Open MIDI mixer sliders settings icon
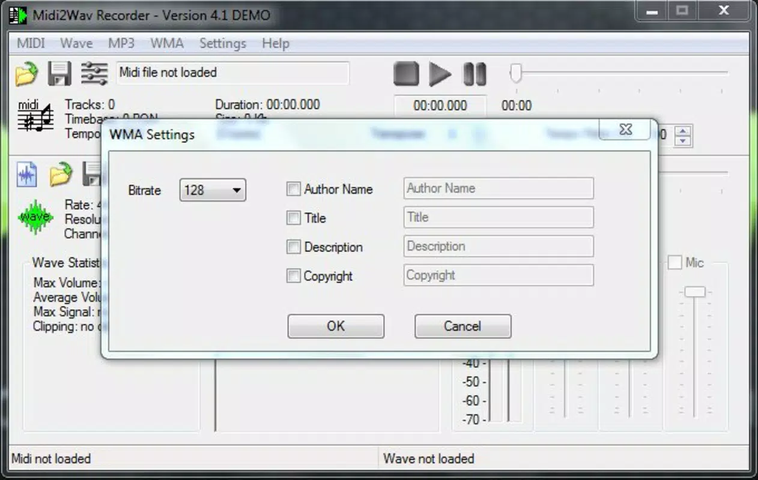The height and width of the screenshot is (480, 758). coord(94,73)
